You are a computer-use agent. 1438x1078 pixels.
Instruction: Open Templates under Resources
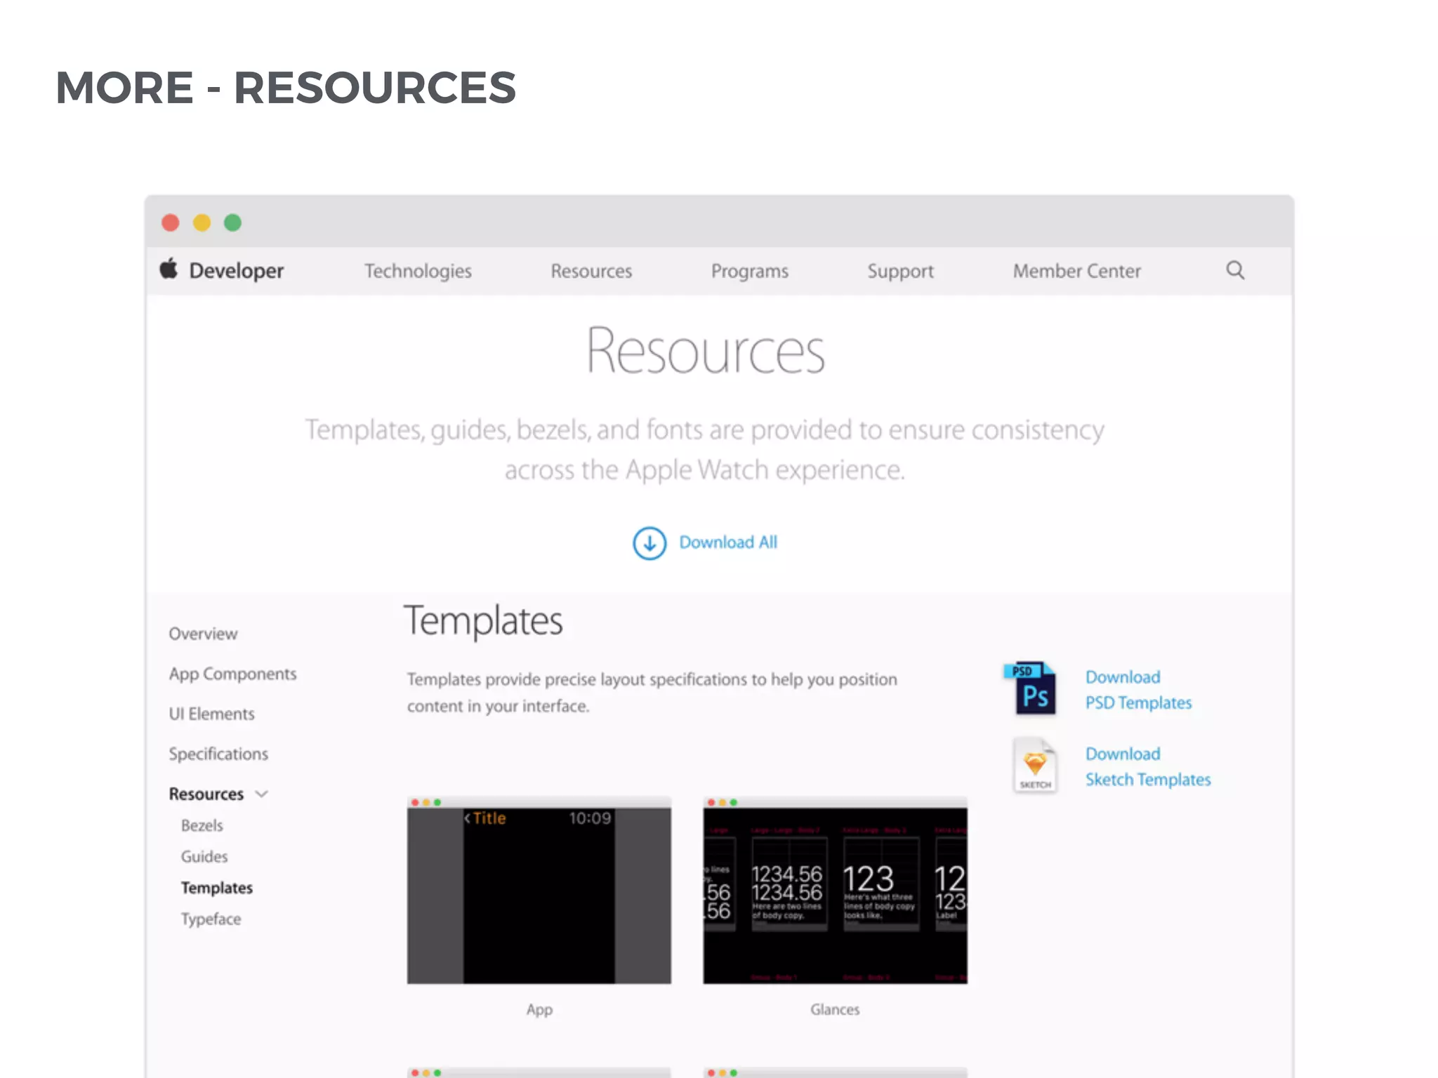coord(216,889)
